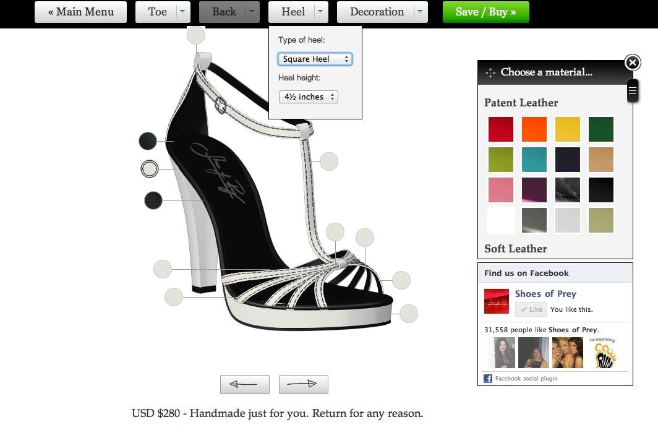This screenshot has height=430, width=658.
Task: Open the Heel height dropdown showing 4½ inches
Action: [308, 97]
